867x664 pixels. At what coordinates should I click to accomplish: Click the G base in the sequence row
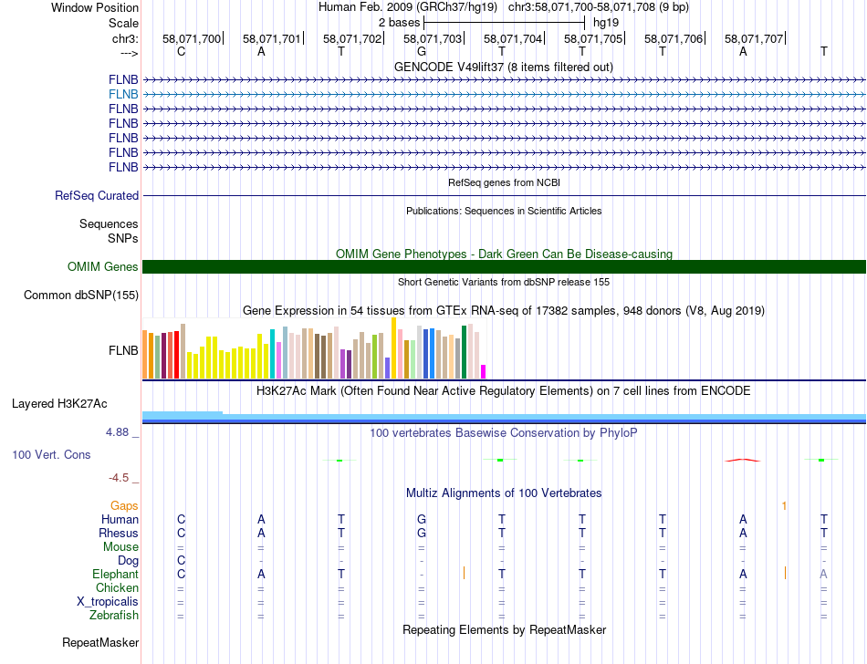tap(422, 51)
